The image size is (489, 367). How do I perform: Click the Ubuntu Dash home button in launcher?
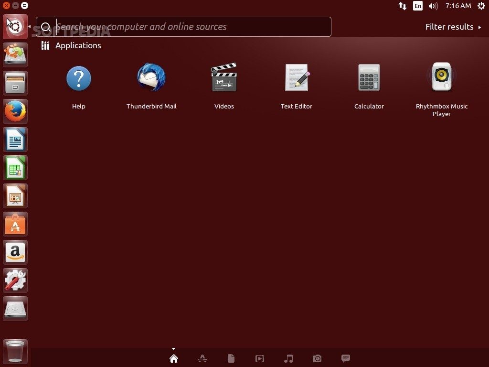click(15, 27)
